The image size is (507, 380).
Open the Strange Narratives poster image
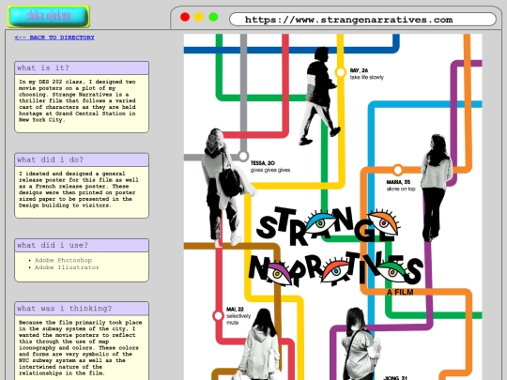332,206
